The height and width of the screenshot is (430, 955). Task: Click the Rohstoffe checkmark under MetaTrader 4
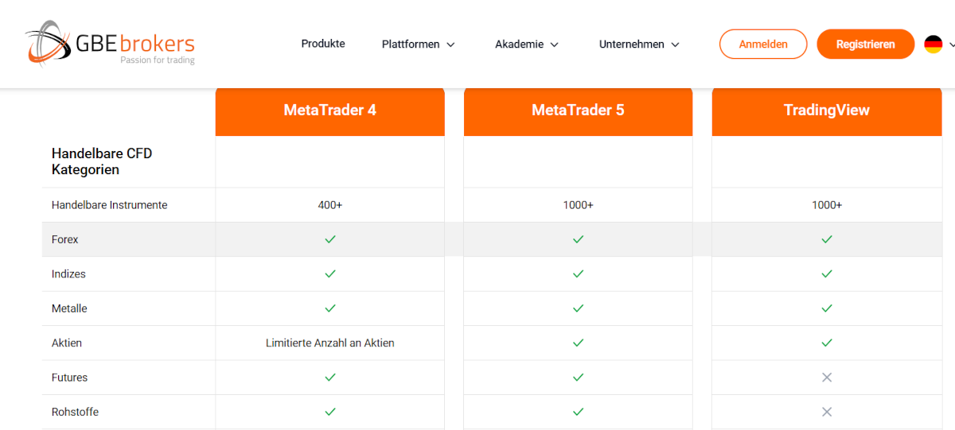(330, 412)
